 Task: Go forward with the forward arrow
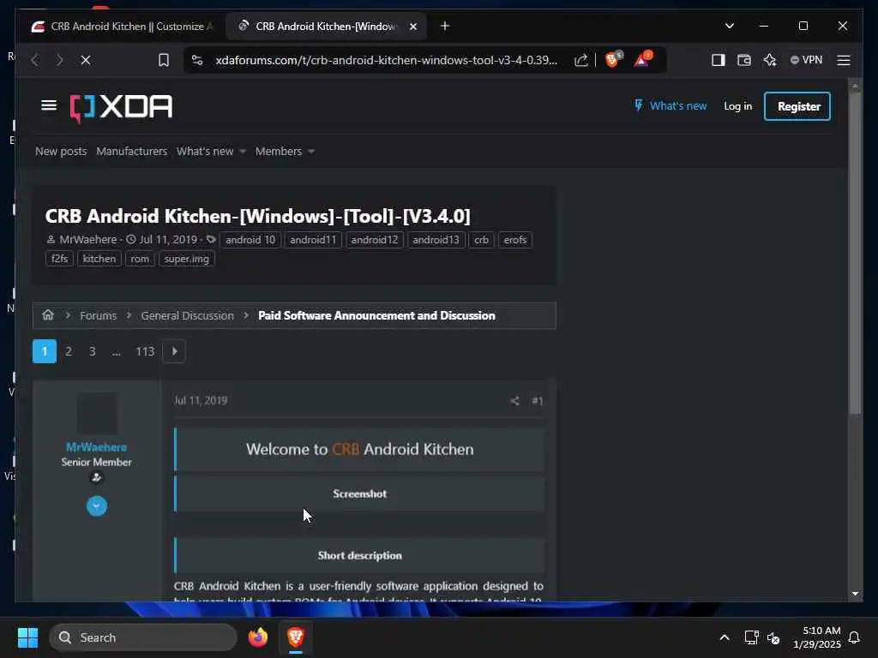pyautogui.click(x=60, y=60)
